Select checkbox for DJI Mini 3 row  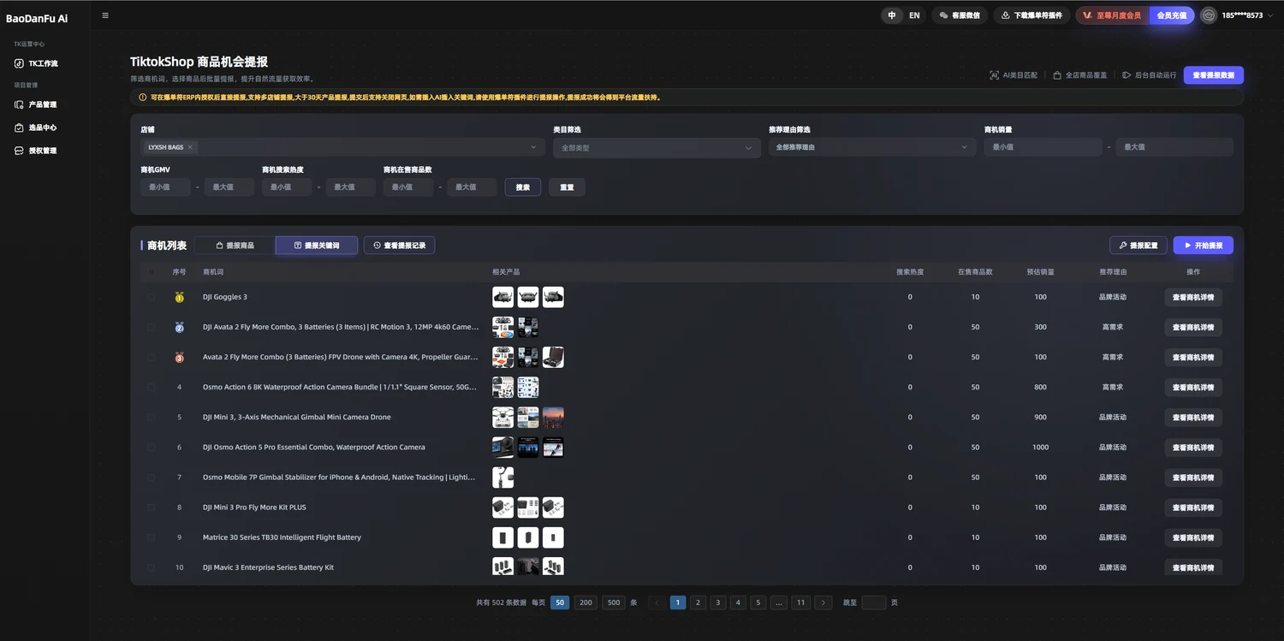[152, 418]
